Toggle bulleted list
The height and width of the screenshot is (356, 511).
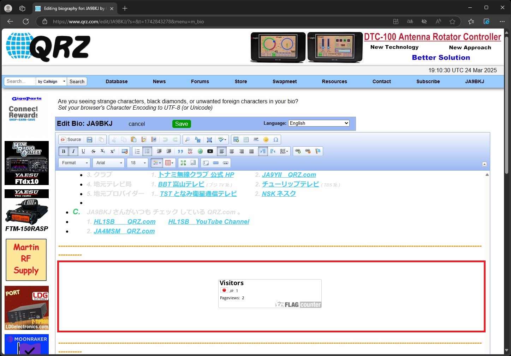coord(147,151)
